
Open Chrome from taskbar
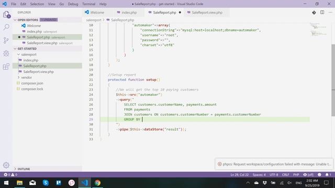[97, 183]
